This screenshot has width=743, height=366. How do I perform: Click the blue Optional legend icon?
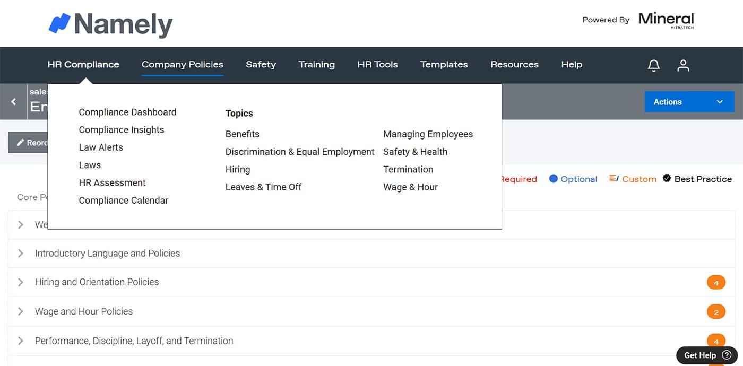(x=553, y=179)
